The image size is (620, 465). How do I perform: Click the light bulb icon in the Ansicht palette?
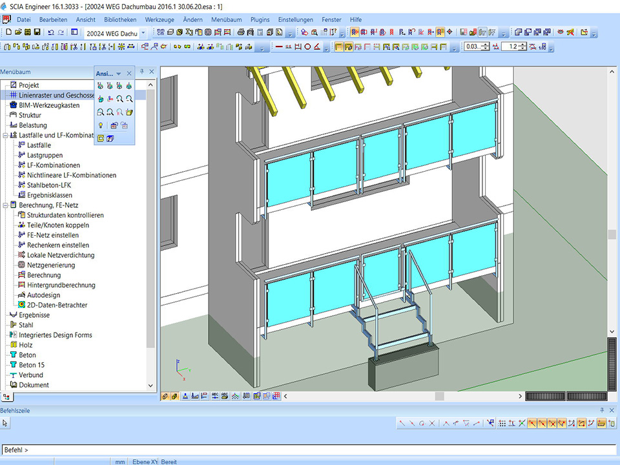point(100,125)
